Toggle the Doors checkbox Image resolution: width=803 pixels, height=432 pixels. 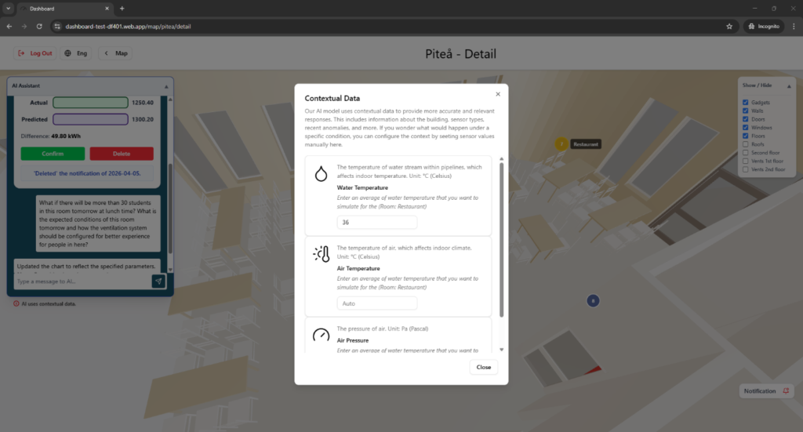pos(745,119)
